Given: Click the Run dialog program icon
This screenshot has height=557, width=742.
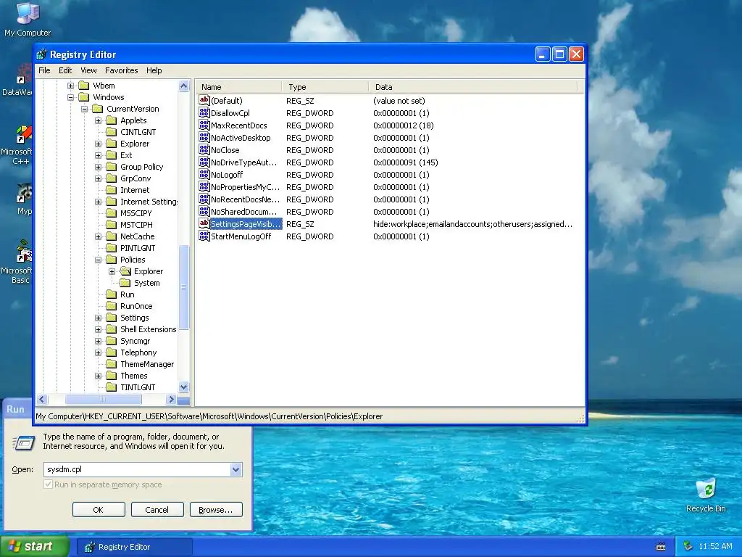Looking at the screenshot, I should tap(23, 443).
